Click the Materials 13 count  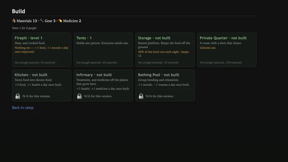27,21
